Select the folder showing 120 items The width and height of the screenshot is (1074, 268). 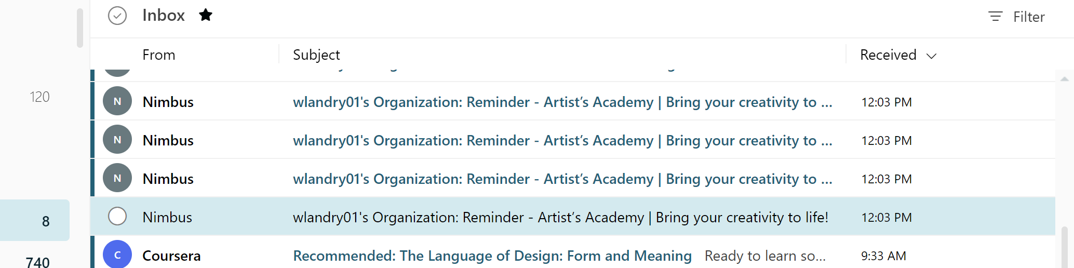pyautogui.click(x=39, y=97)
